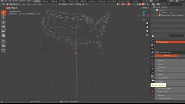Open the Global orientation dropdown

(64, 4)
